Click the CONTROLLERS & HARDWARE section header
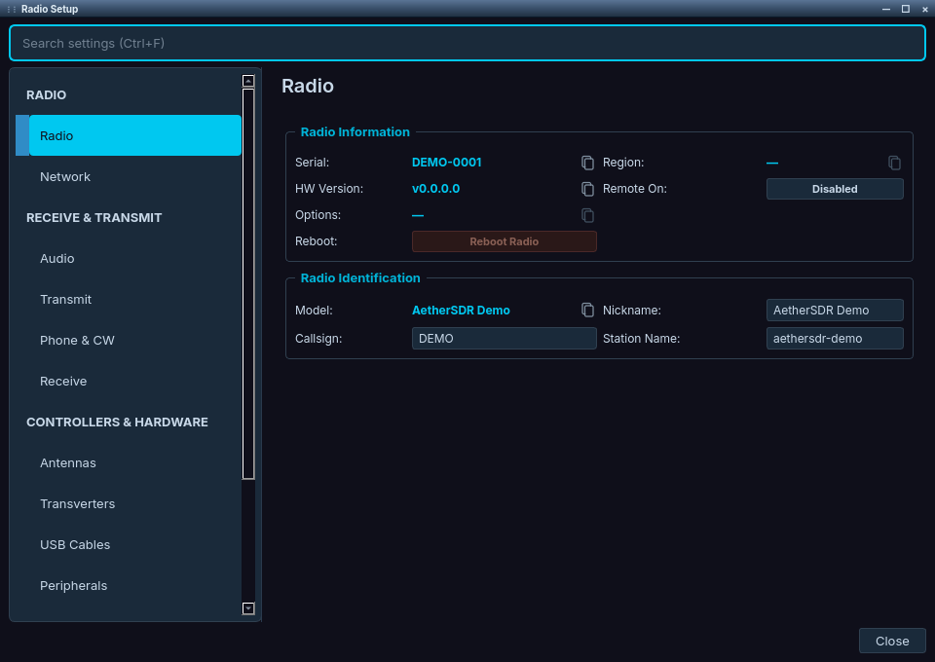Screen dimensions: 935x662 point(118,422)
